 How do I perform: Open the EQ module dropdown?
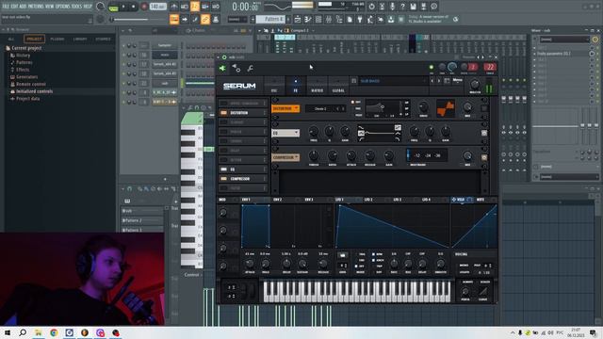click(x=285, y=133)
